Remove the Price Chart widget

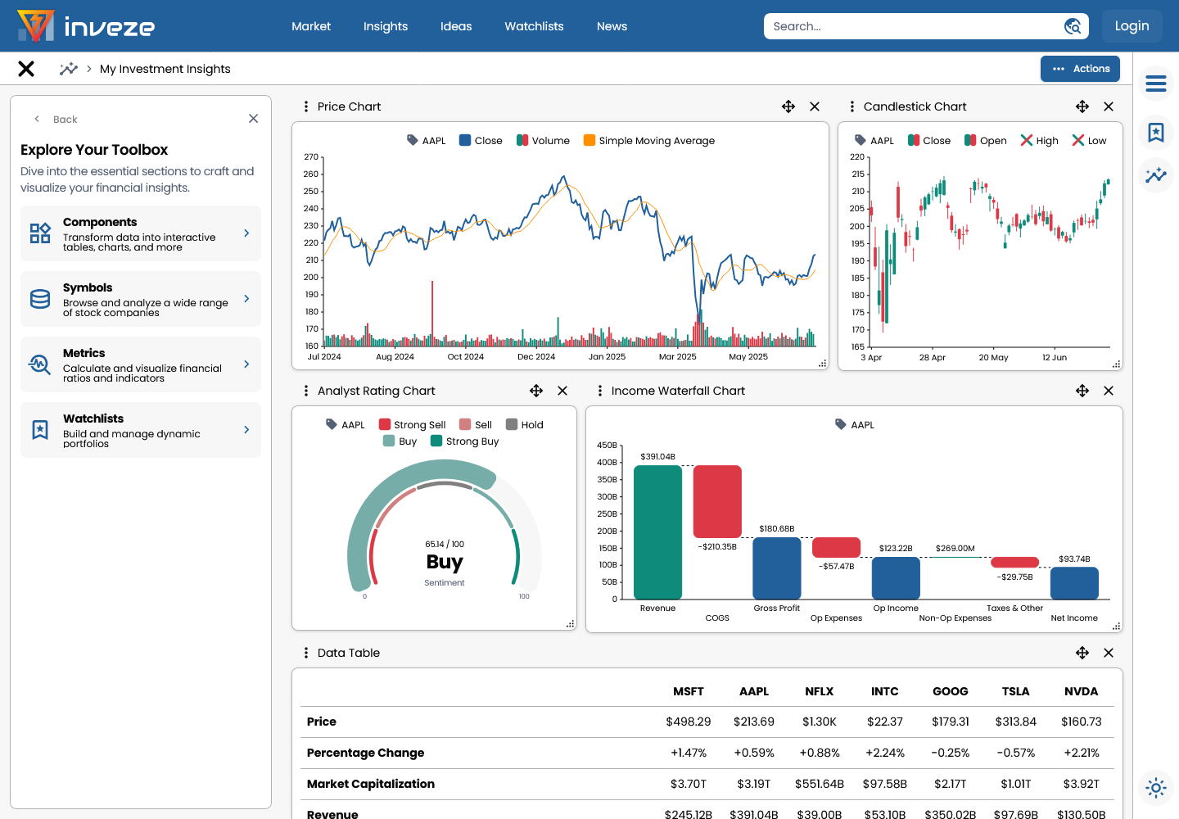(815, 106)
